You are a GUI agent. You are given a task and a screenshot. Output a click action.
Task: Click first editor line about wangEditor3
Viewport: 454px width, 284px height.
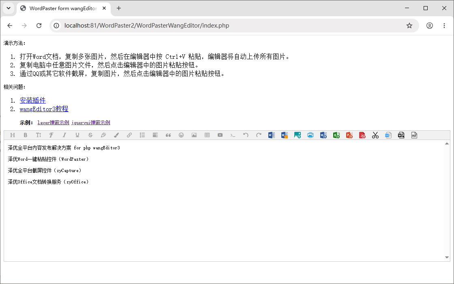point(64,148)
